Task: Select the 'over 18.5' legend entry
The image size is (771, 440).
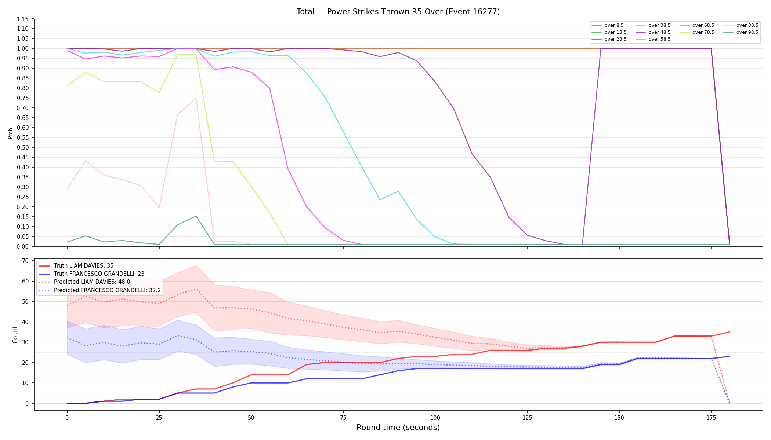Action: [x=609, y=32]
